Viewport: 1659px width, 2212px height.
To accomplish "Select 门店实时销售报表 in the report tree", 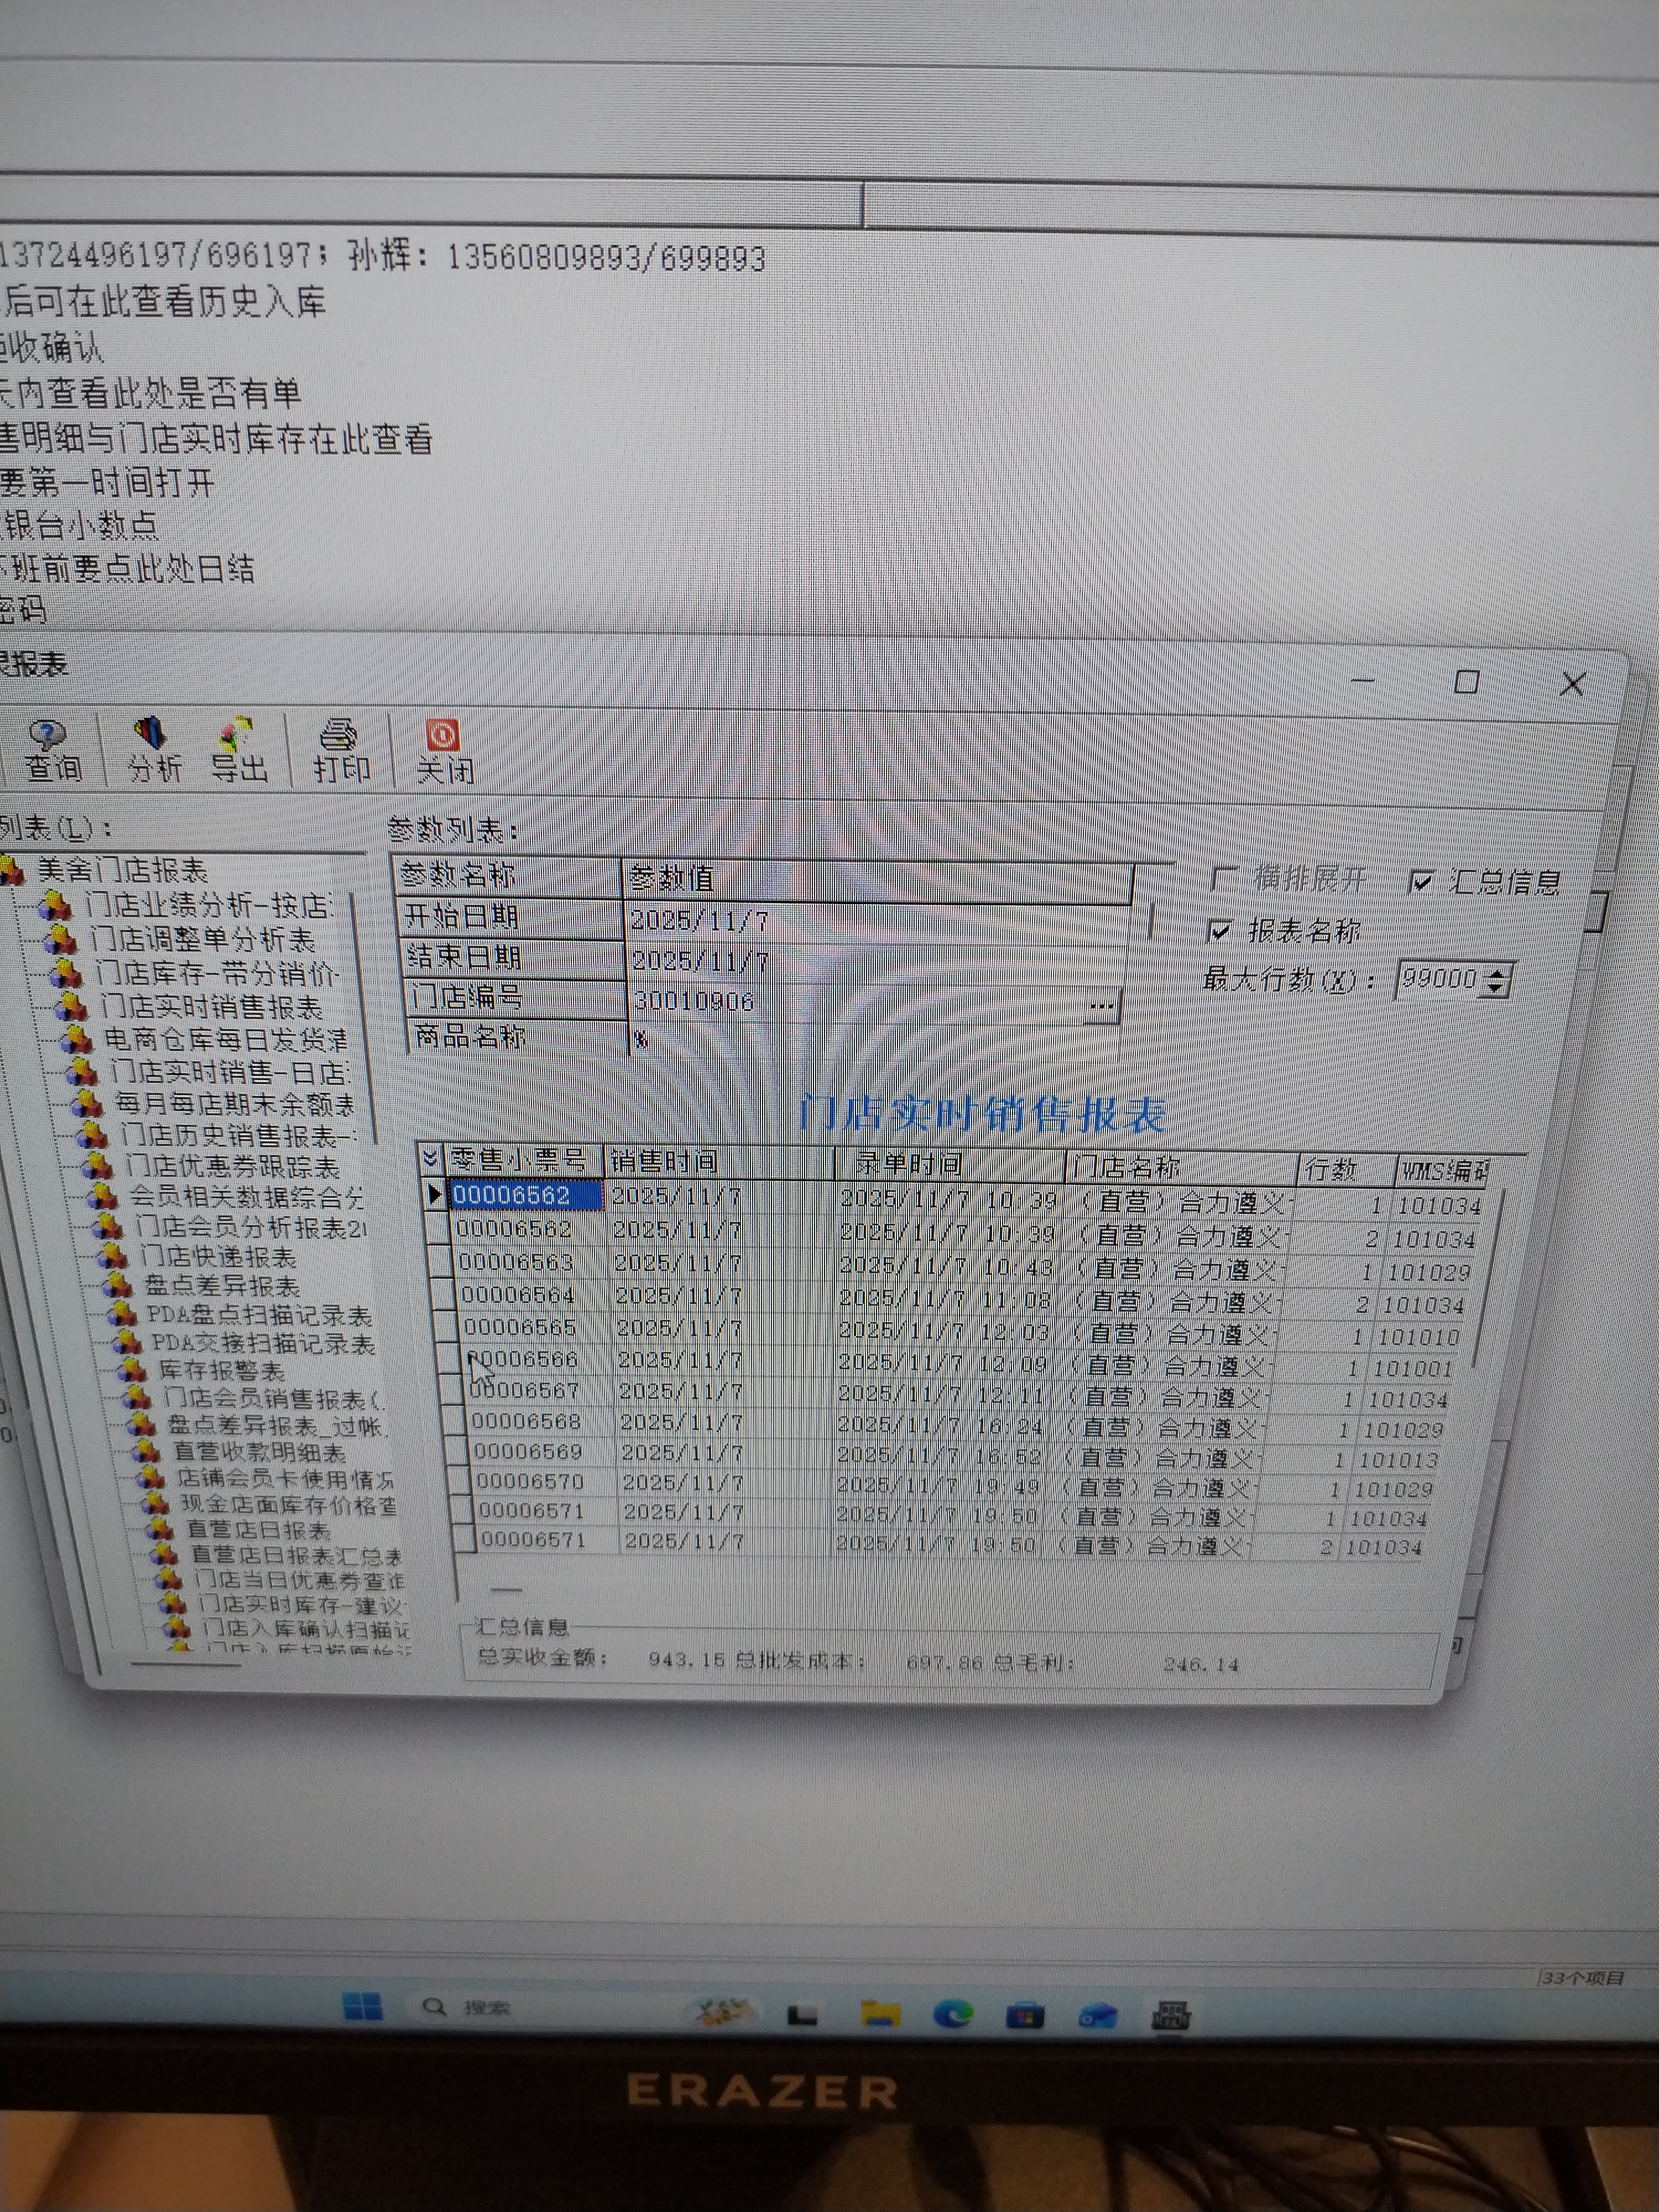I will 211,1006.
